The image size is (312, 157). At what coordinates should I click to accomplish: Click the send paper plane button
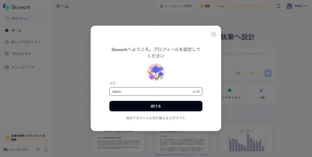(x=268, y=73)
